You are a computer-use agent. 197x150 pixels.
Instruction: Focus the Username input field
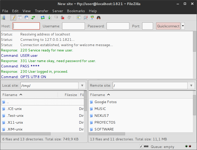click(73, 26)
